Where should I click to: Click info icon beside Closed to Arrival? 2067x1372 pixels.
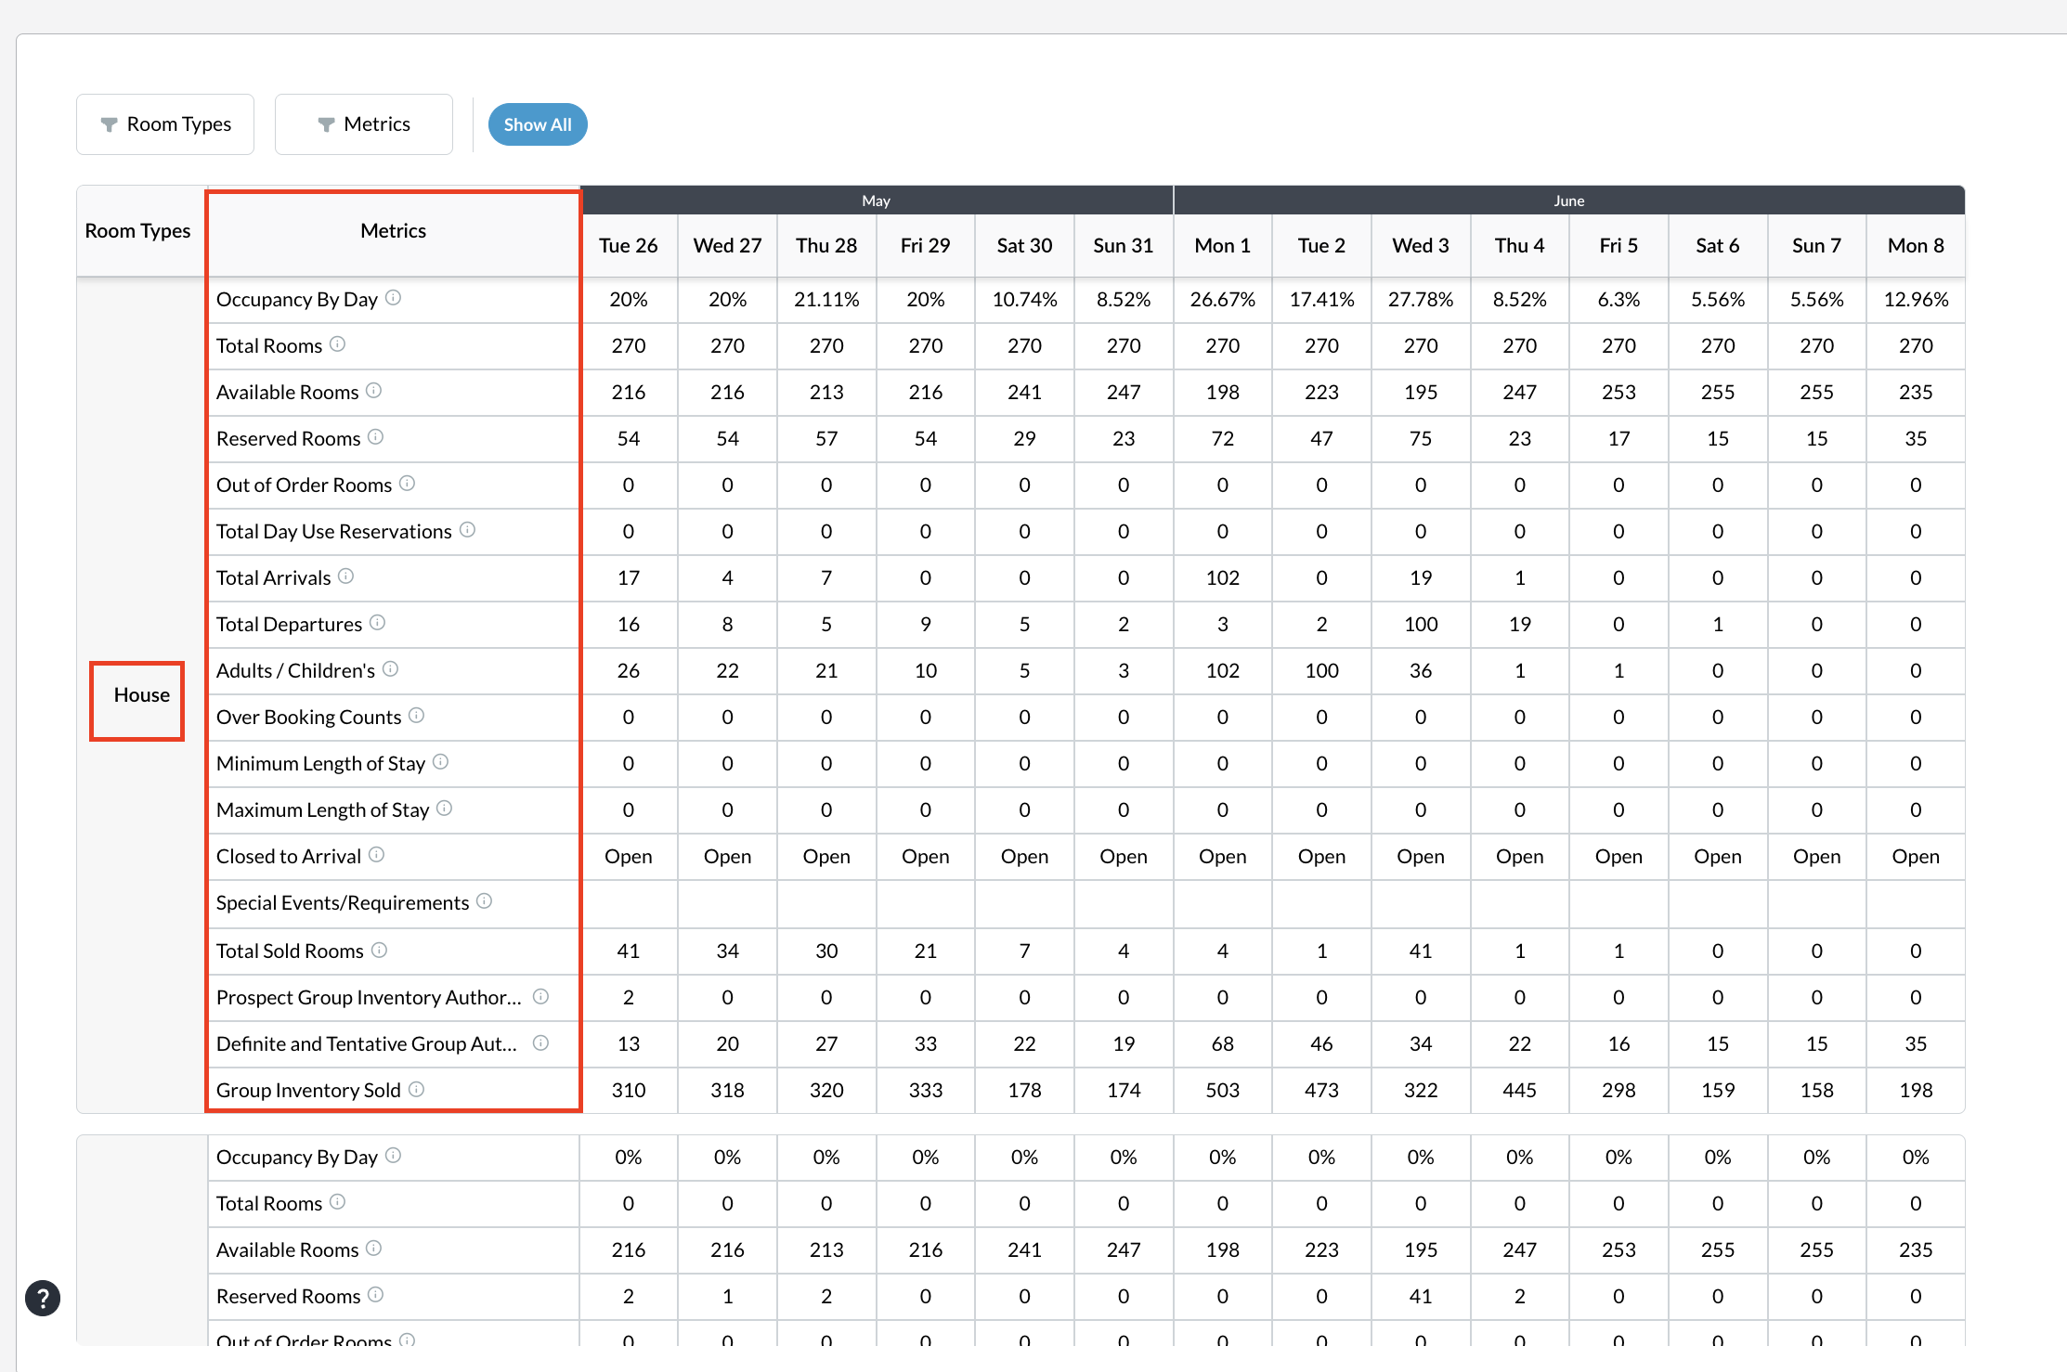[376, 855]
